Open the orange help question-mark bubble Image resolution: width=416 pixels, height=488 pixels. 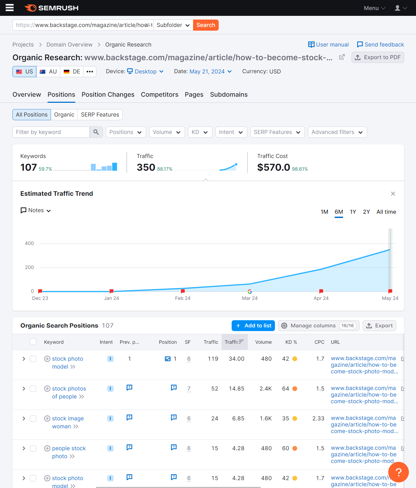pyautogui.click(x=399, y=472)
